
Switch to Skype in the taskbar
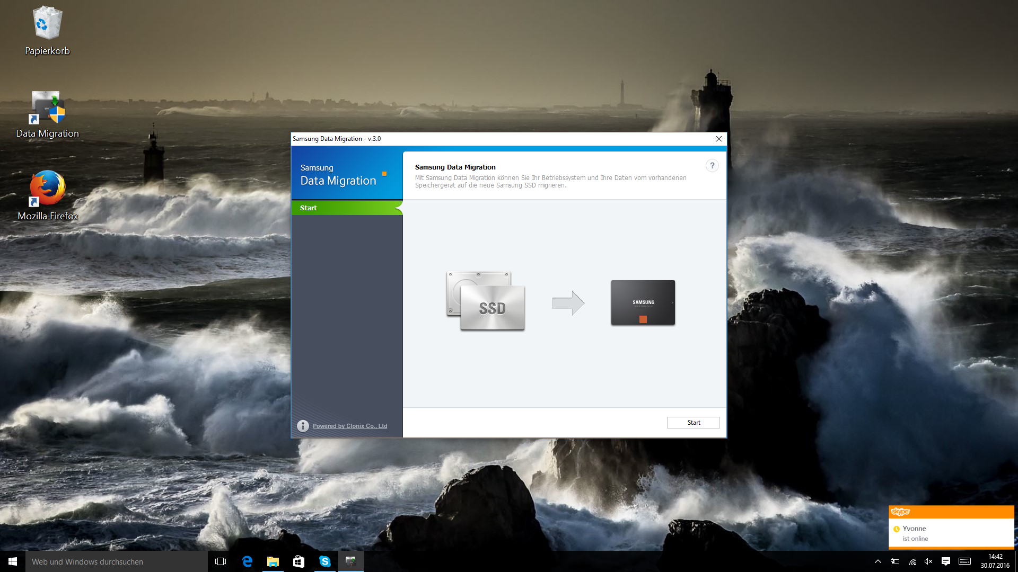tap(324, 561)
